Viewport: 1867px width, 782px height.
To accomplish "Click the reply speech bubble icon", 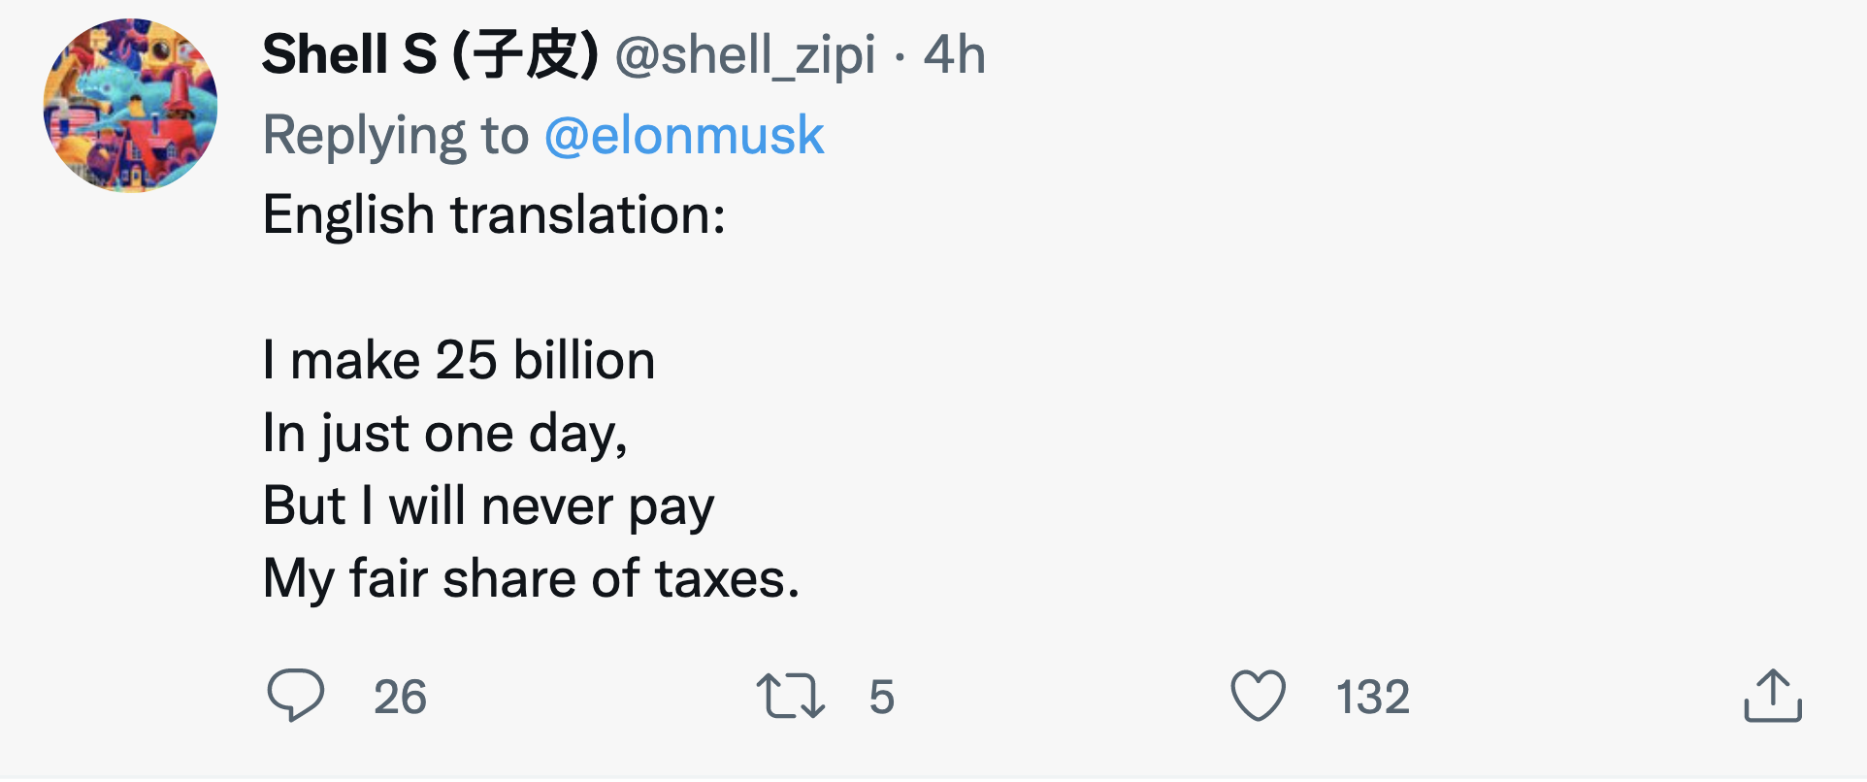I will [295, 695].
